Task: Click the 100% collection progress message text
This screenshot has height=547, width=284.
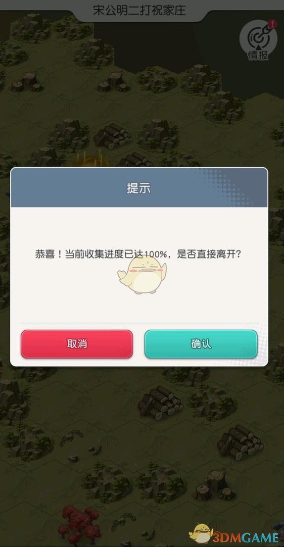Action: click(x=139, y=253)
